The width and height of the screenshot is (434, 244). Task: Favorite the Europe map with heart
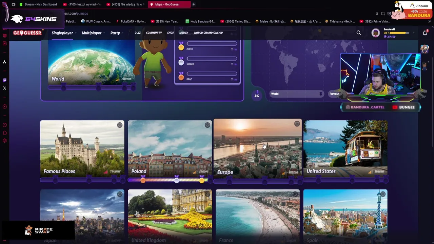click(x=297, y=124)
